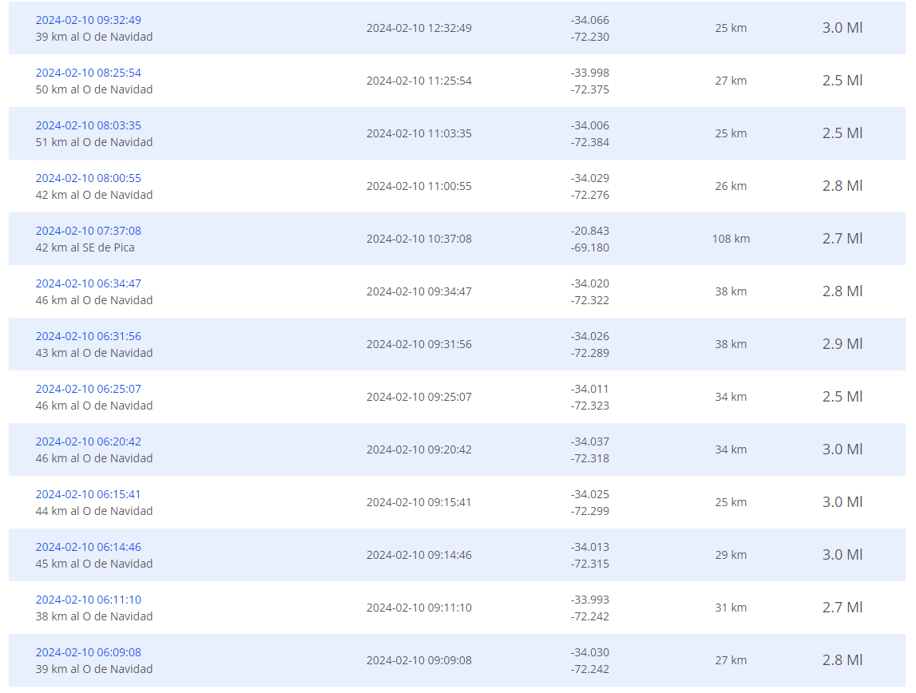The image size is (916, 693).
Task: Click the 2024-02-10 06:11:10 earthquake link
Action: tap(88, 600)
